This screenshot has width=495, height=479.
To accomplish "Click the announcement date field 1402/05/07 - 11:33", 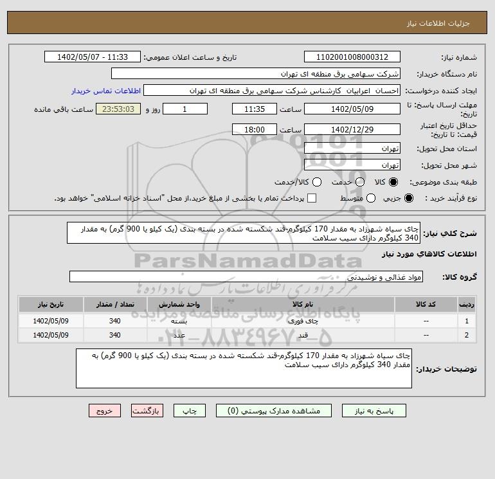I will [93, 57].
